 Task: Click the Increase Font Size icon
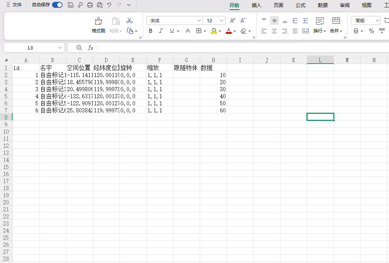pos(232,21)
